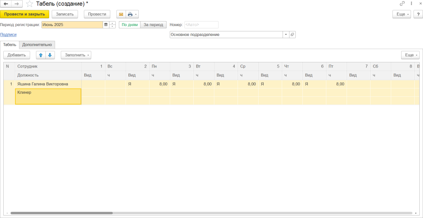The image size is (423, 218).
Task: Open the department field's open-form icon
Action: [292, 35]
